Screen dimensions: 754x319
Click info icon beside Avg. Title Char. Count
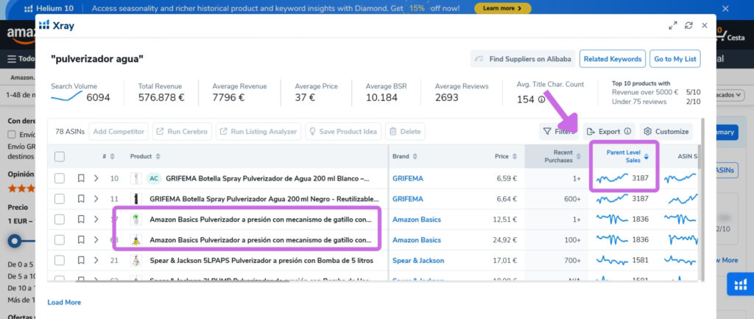[x=541, y=99]
